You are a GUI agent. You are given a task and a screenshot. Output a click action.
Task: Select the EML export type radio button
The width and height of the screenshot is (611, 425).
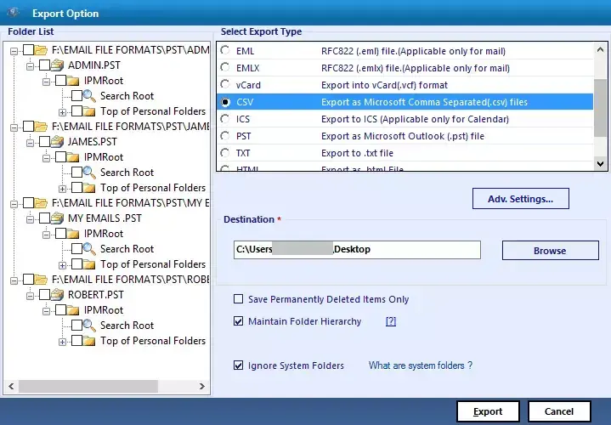pos(225,50)
